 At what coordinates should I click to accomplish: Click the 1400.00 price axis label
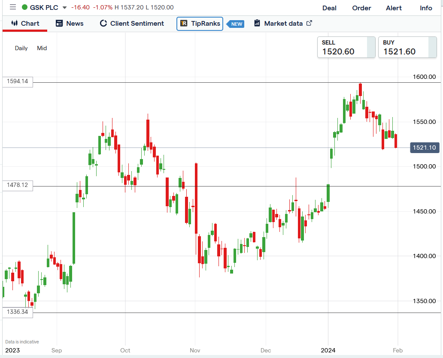tap(425, 256)
